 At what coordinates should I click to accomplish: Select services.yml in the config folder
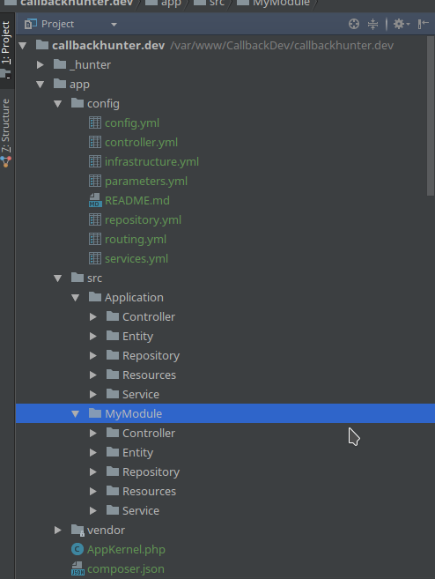point(136,259)
